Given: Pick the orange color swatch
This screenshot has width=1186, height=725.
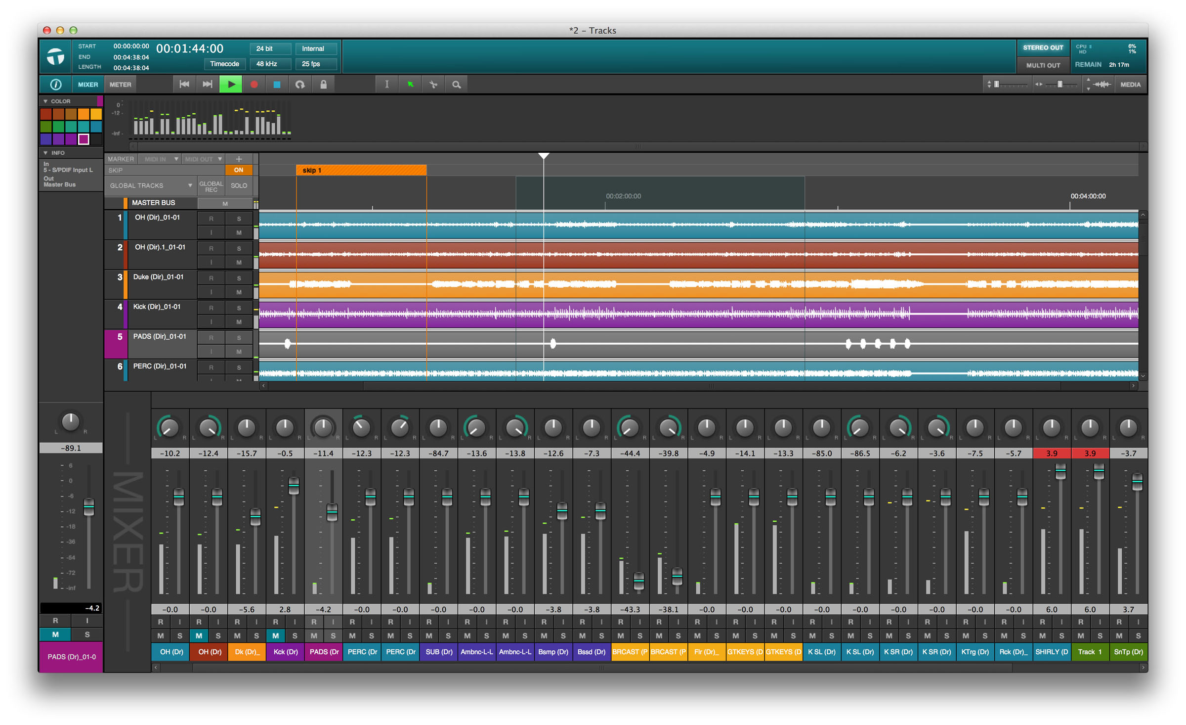Looking at the screenshot, I should tap(84, 114).
